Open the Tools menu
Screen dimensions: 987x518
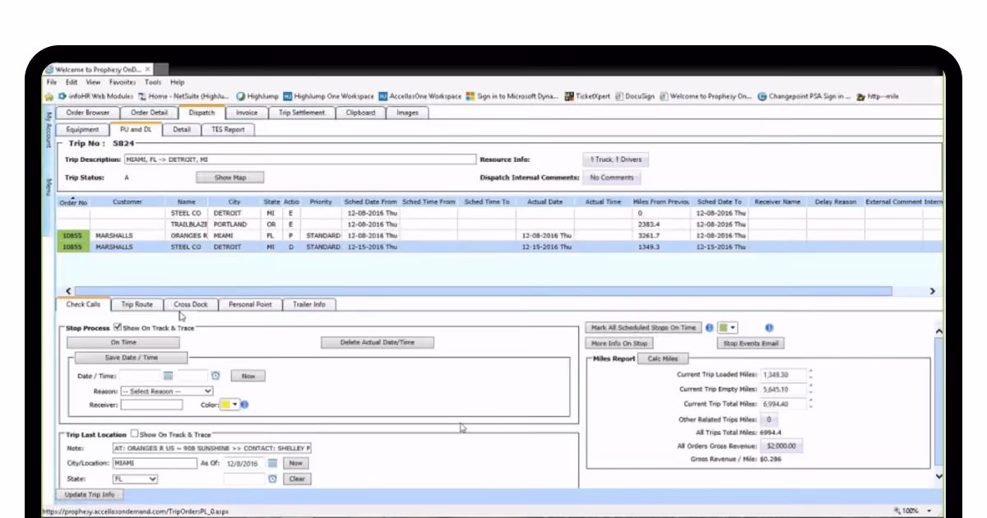pos(153,82)
